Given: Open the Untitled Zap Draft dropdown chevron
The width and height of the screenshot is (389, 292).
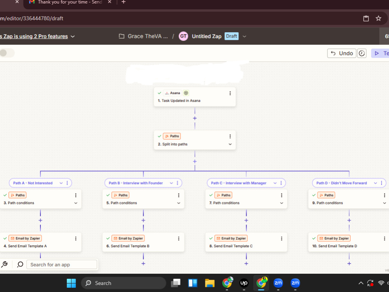Looking at the screenshot, I should pyautogui.click(x=244, y=36).
